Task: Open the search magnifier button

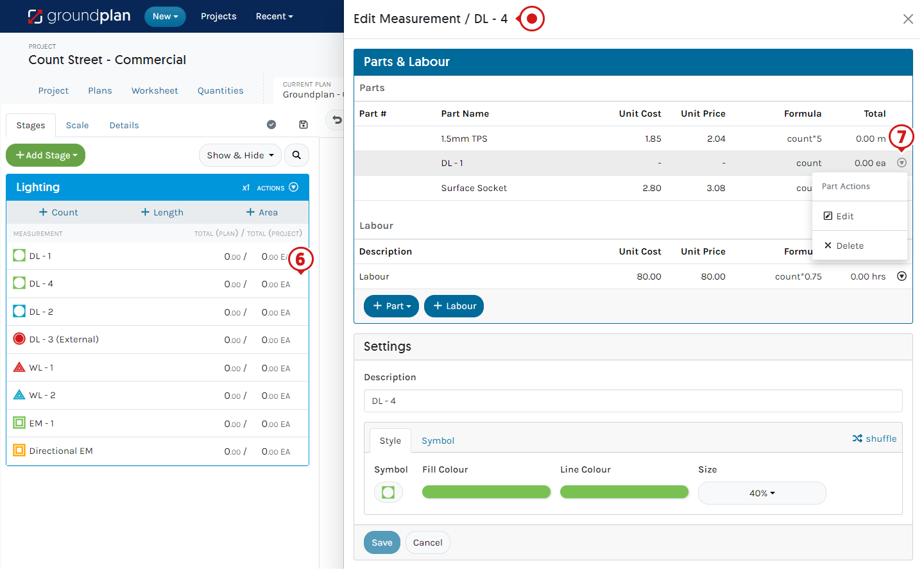Action: click(296, 155)
